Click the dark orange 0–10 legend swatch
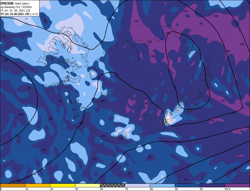Image resolution: width=250 pixels, height=191 pixels. tap(13, 185)
